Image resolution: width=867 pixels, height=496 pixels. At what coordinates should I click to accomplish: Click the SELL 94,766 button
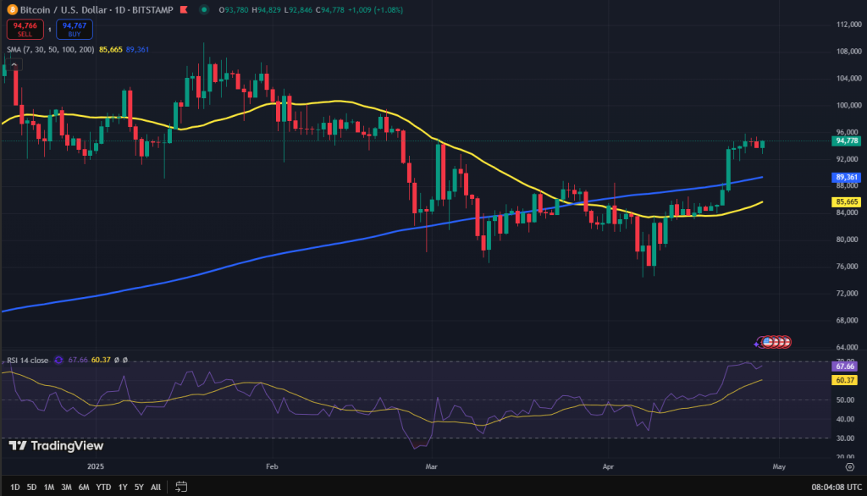pyautogui.click(x=25, y=30)
